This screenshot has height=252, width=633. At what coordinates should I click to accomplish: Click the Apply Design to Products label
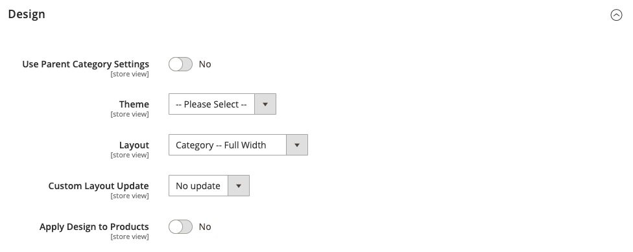pyautogui.click(x=94, y=227)
